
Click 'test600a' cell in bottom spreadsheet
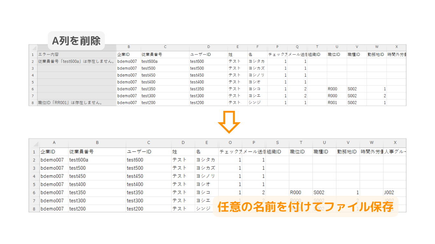point(97,160)
